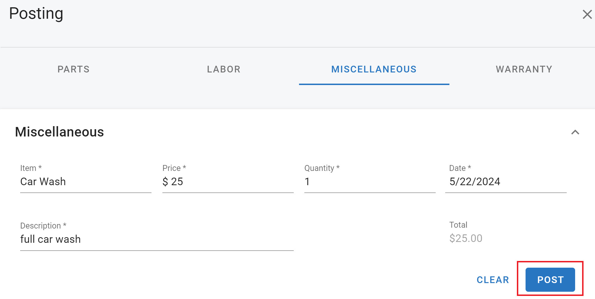Screen dimensions: 595x299
Task: Click the Posting dialog title
Action: (36, 13)
